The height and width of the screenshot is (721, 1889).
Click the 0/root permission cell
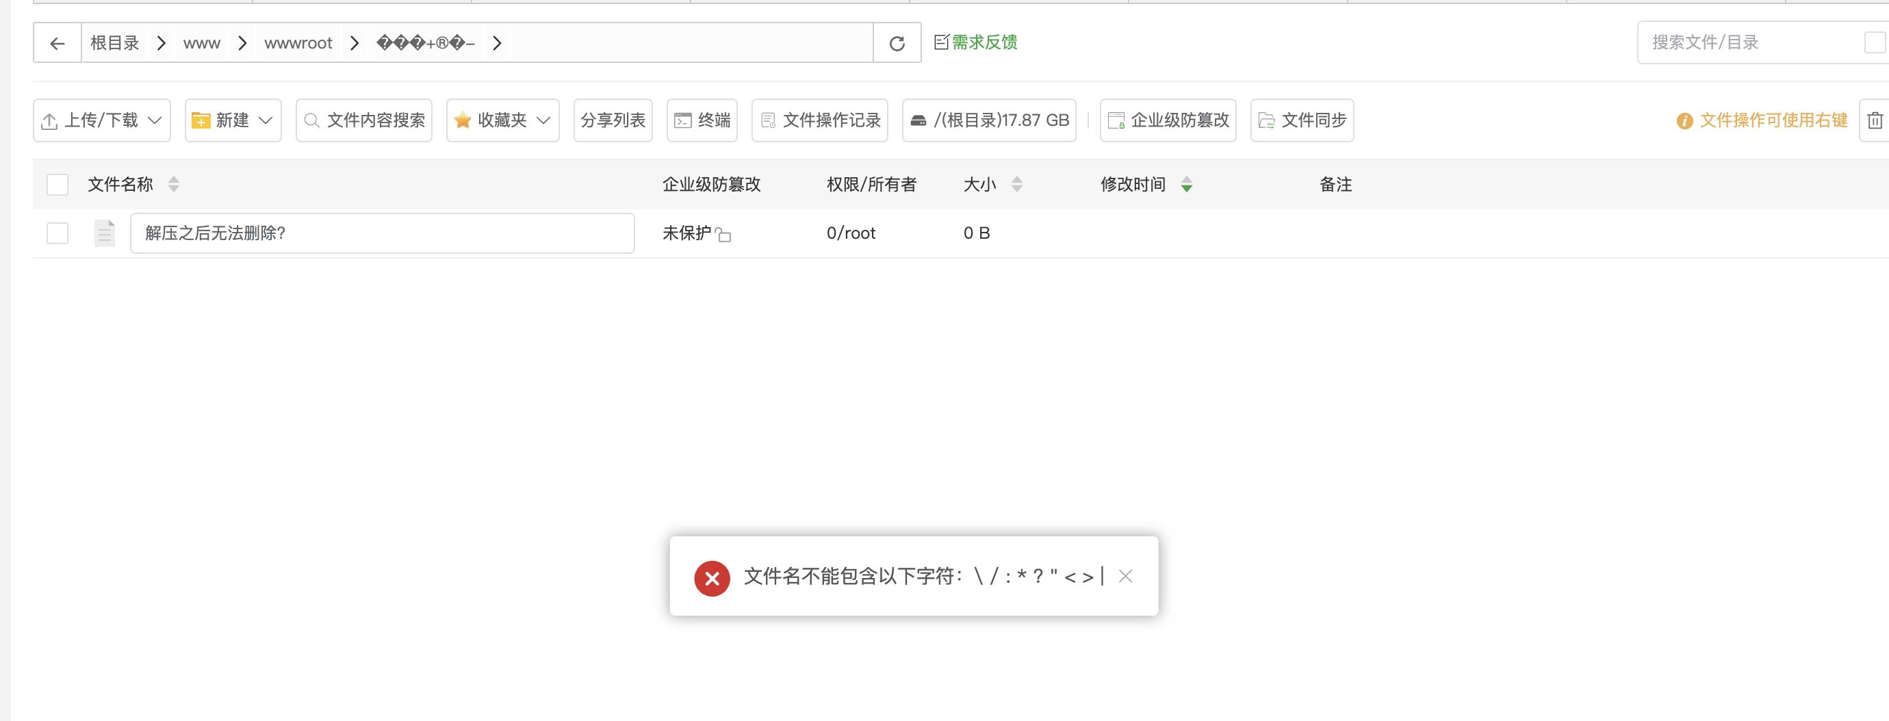click(x=851, y=233)
